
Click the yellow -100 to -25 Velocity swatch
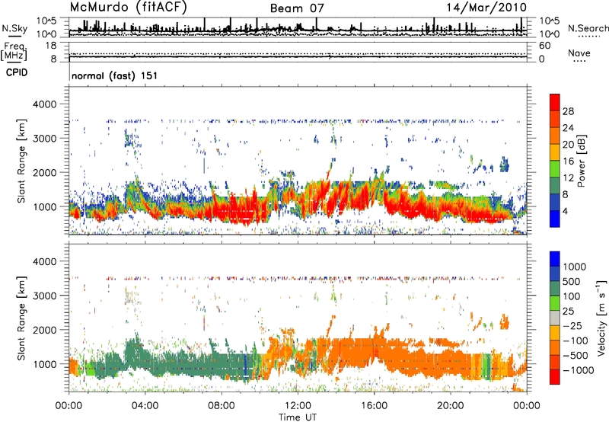pyautogui.click(x=555, y=333)
